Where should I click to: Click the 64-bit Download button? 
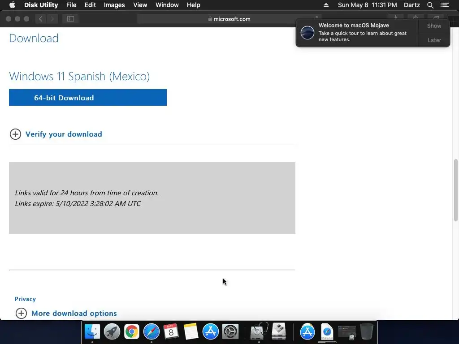[x=88, y=97]
